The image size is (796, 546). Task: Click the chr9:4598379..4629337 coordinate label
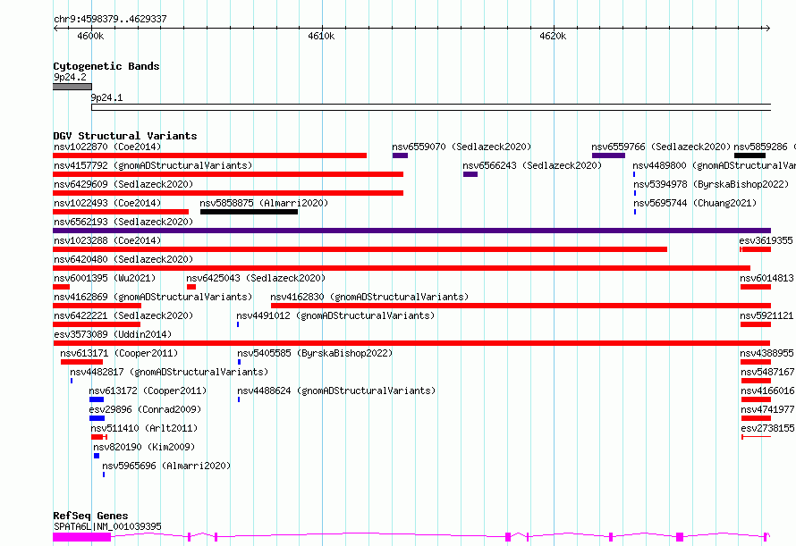click(x=110, y=20)
